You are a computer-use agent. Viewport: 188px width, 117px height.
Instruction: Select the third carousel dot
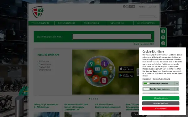tap(93, 99)
